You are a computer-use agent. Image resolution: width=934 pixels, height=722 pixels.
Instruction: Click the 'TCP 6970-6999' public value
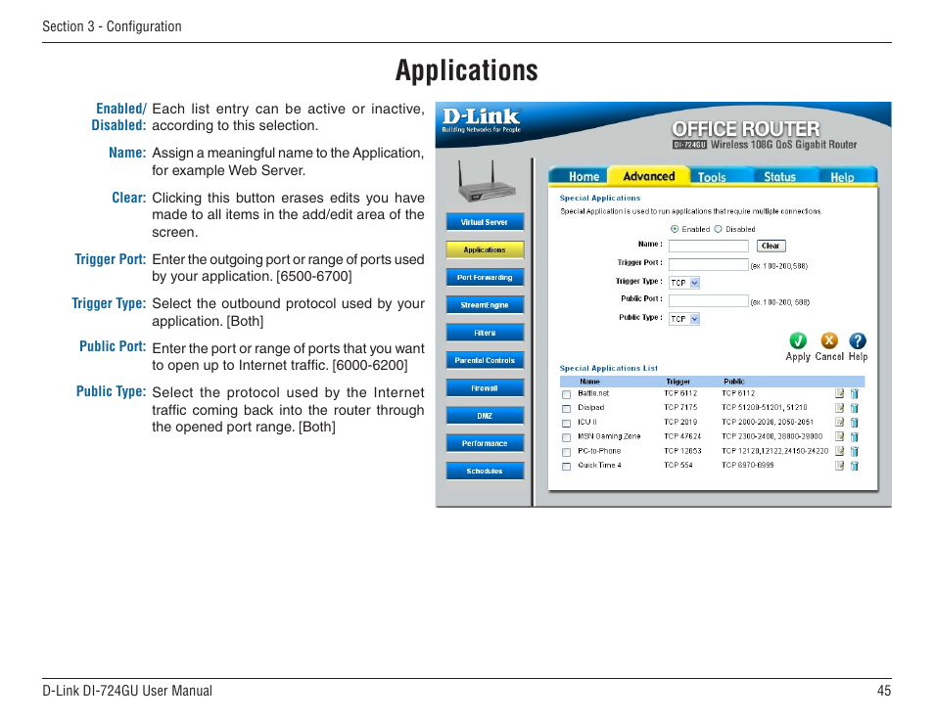(748, 465)
